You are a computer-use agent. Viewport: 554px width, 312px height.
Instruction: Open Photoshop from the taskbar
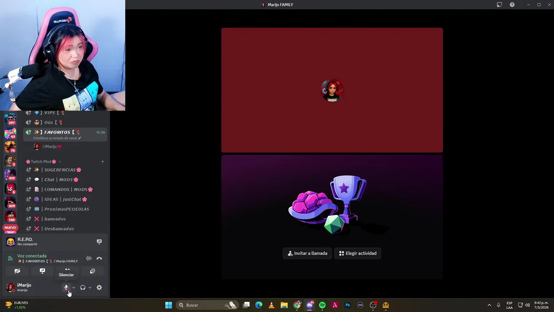coord(348,305)
